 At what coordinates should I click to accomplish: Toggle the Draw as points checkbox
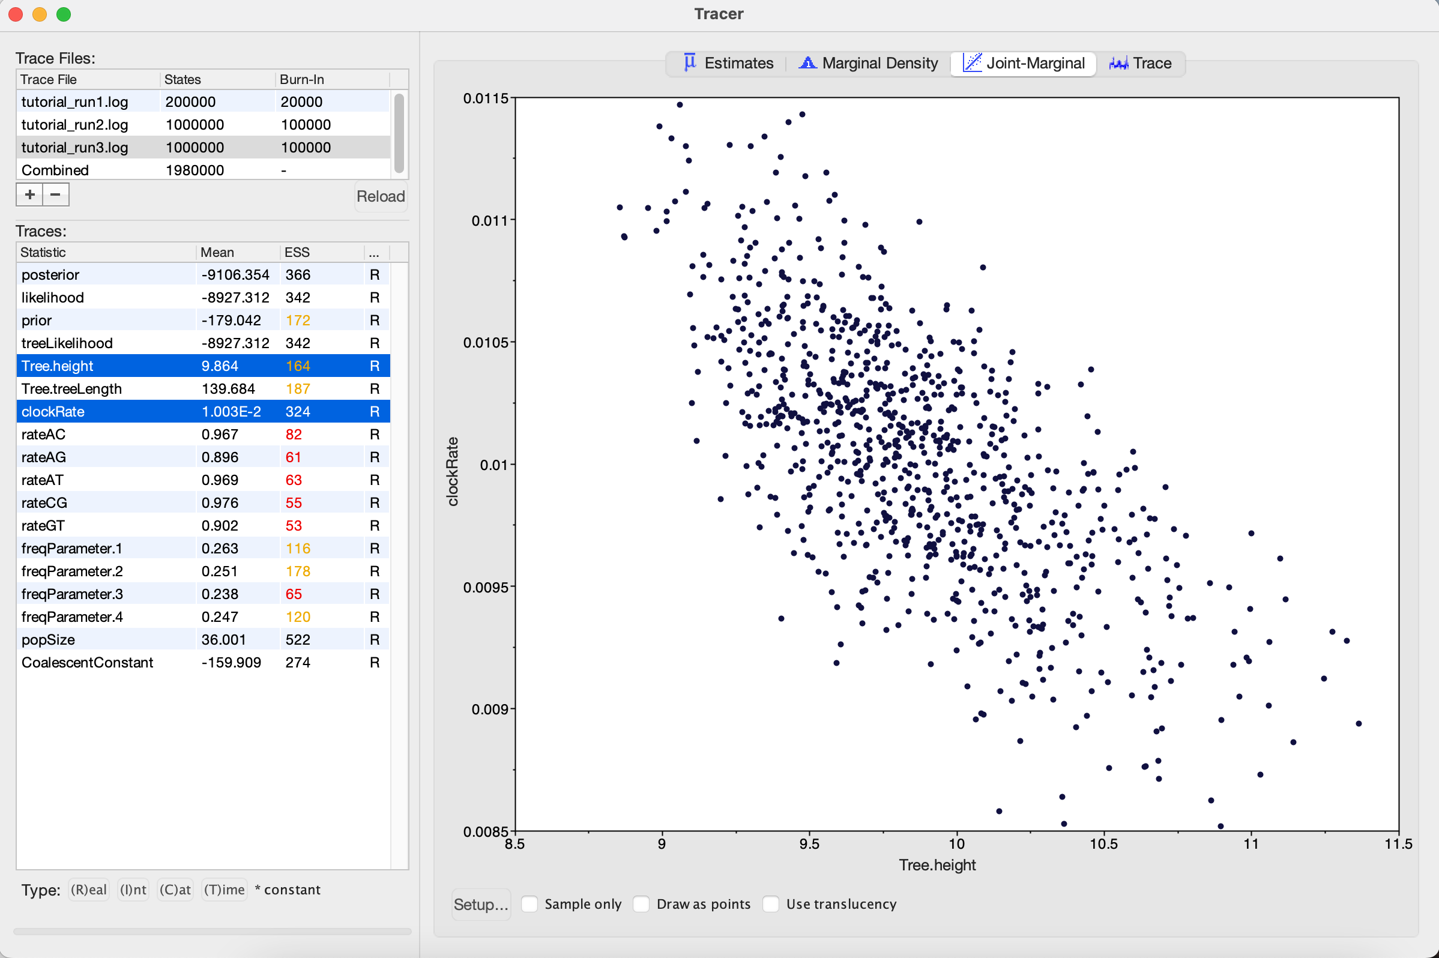641,903
